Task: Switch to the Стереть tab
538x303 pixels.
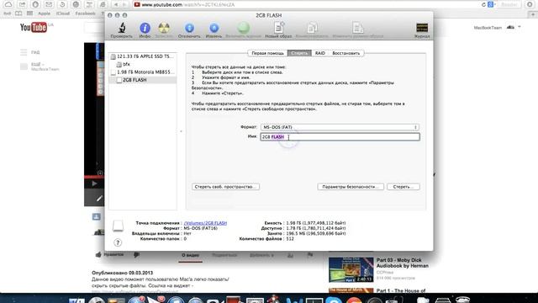Action: [299, 53]
